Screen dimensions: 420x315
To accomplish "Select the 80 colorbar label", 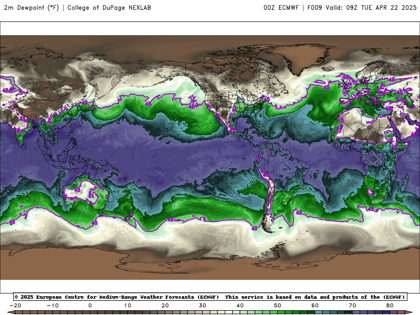I will (390, 306).
